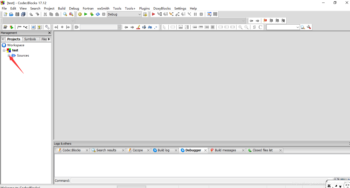Click the Save all files icon
350x188 pixels.
click(23, 14)
